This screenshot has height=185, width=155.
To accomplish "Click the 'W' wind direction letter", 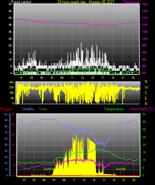I will point(146,87).
